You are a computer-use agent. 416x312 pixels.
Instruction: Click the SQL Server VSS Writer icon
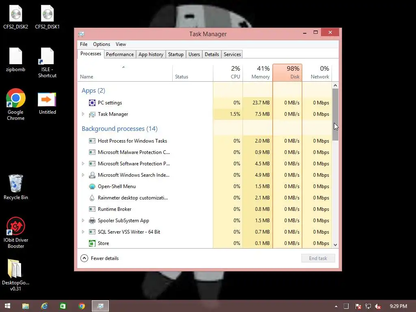(92, 232)
